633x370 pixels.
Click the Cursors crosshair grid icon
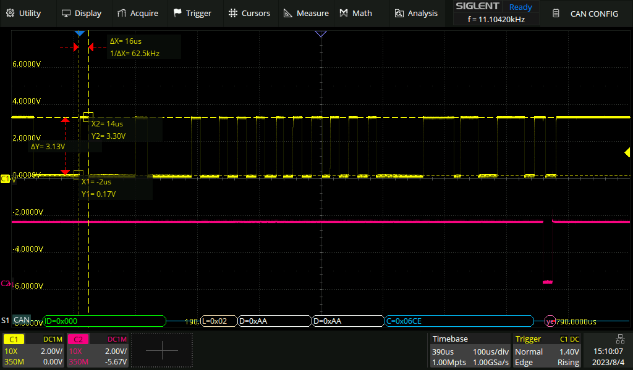[233, 14]
